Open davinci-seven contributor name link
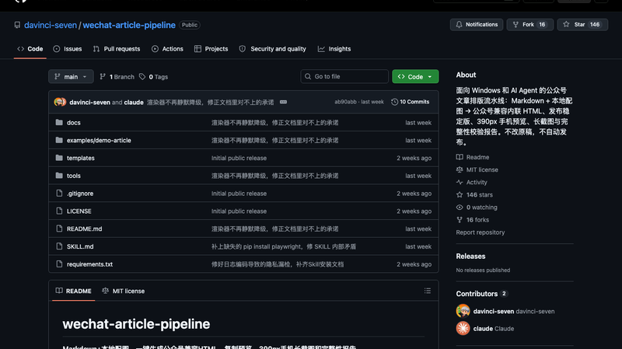622x349 pixels. point(494,312)
